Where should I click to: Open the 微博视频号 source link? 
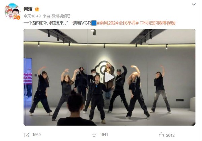click(61, 16)
